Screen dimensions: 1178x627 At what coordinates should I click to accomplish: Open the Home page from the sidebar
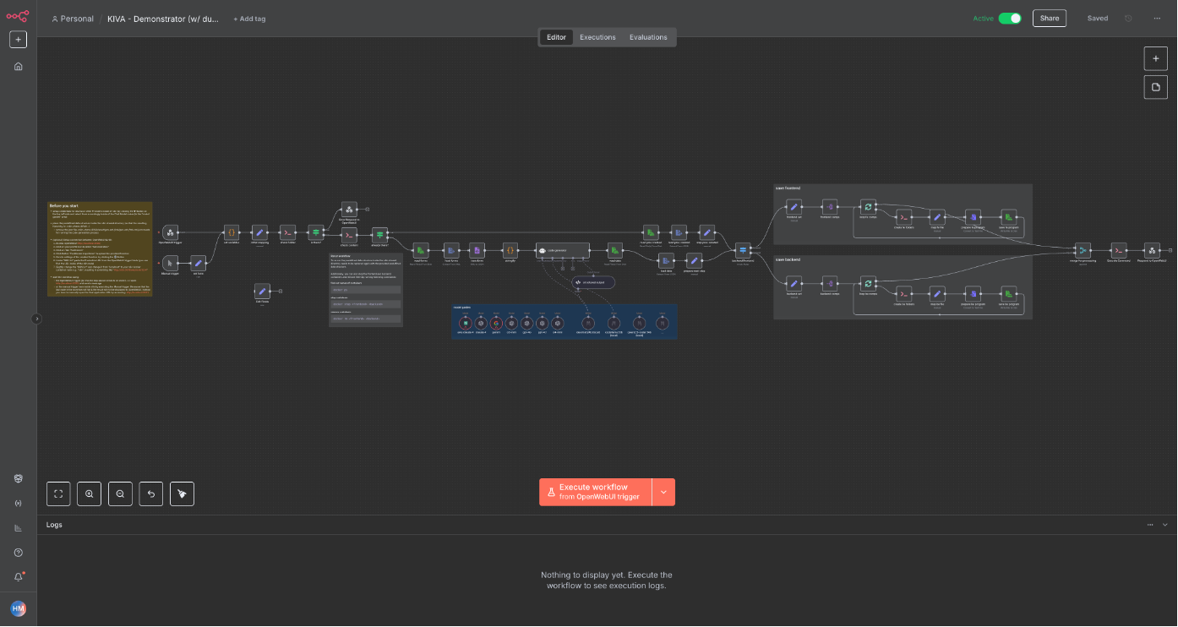tap(18, 66)
